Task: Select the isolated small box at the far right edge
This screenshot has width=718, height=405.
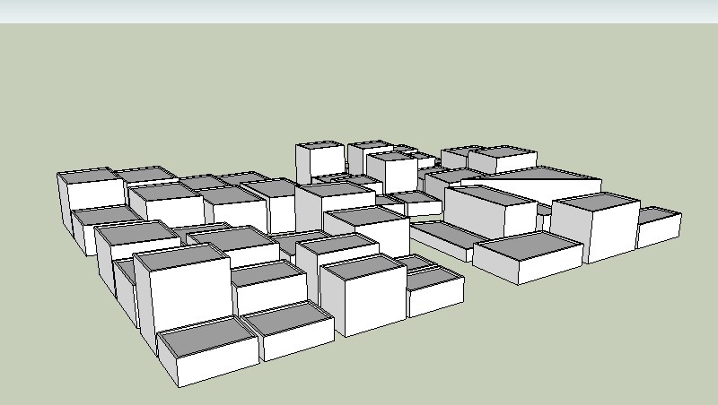Action: [659, 228]
